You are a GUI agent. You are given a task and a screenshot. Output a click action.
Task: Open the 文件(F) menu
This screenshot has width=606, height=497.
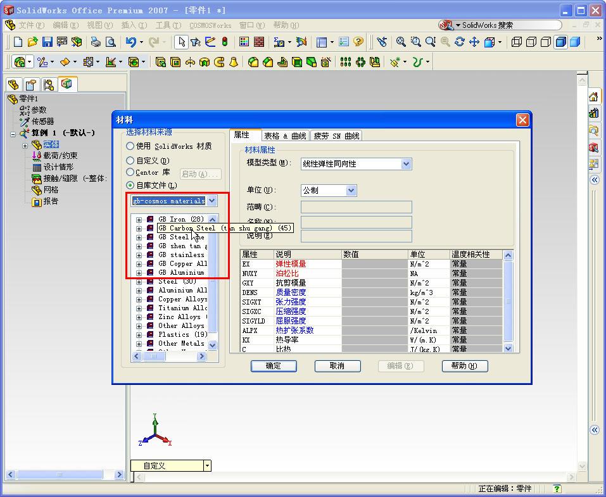point(31,25)
